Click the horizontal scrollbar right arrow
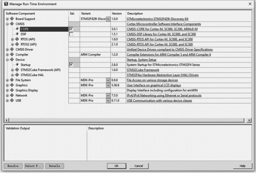 249,120
